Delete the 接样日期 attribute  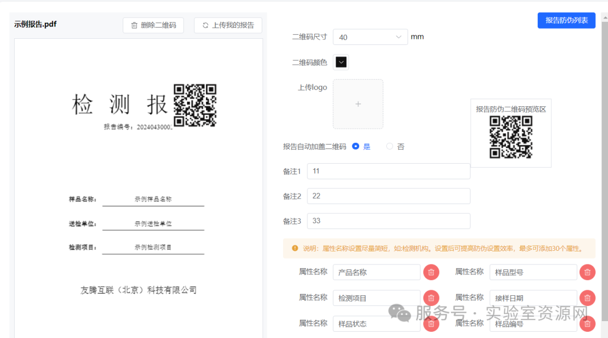[x=587, y=298]
